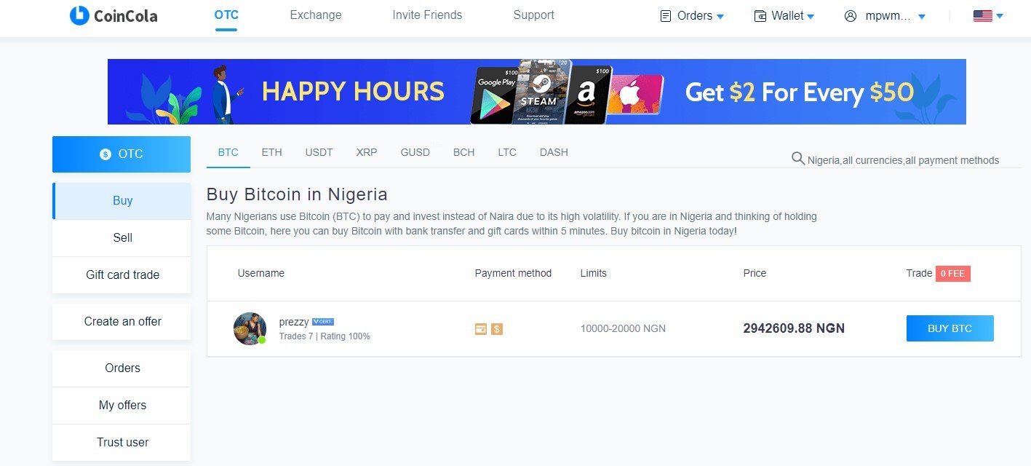Image resolution: width=1031 pixels, height=466 pixels.
Task: Click the Orders document icon in header
Action: click(665, 16)
